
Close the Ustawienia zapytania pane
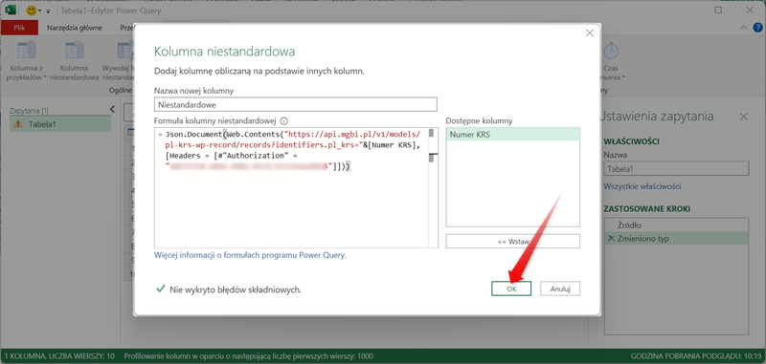[744, 117]
